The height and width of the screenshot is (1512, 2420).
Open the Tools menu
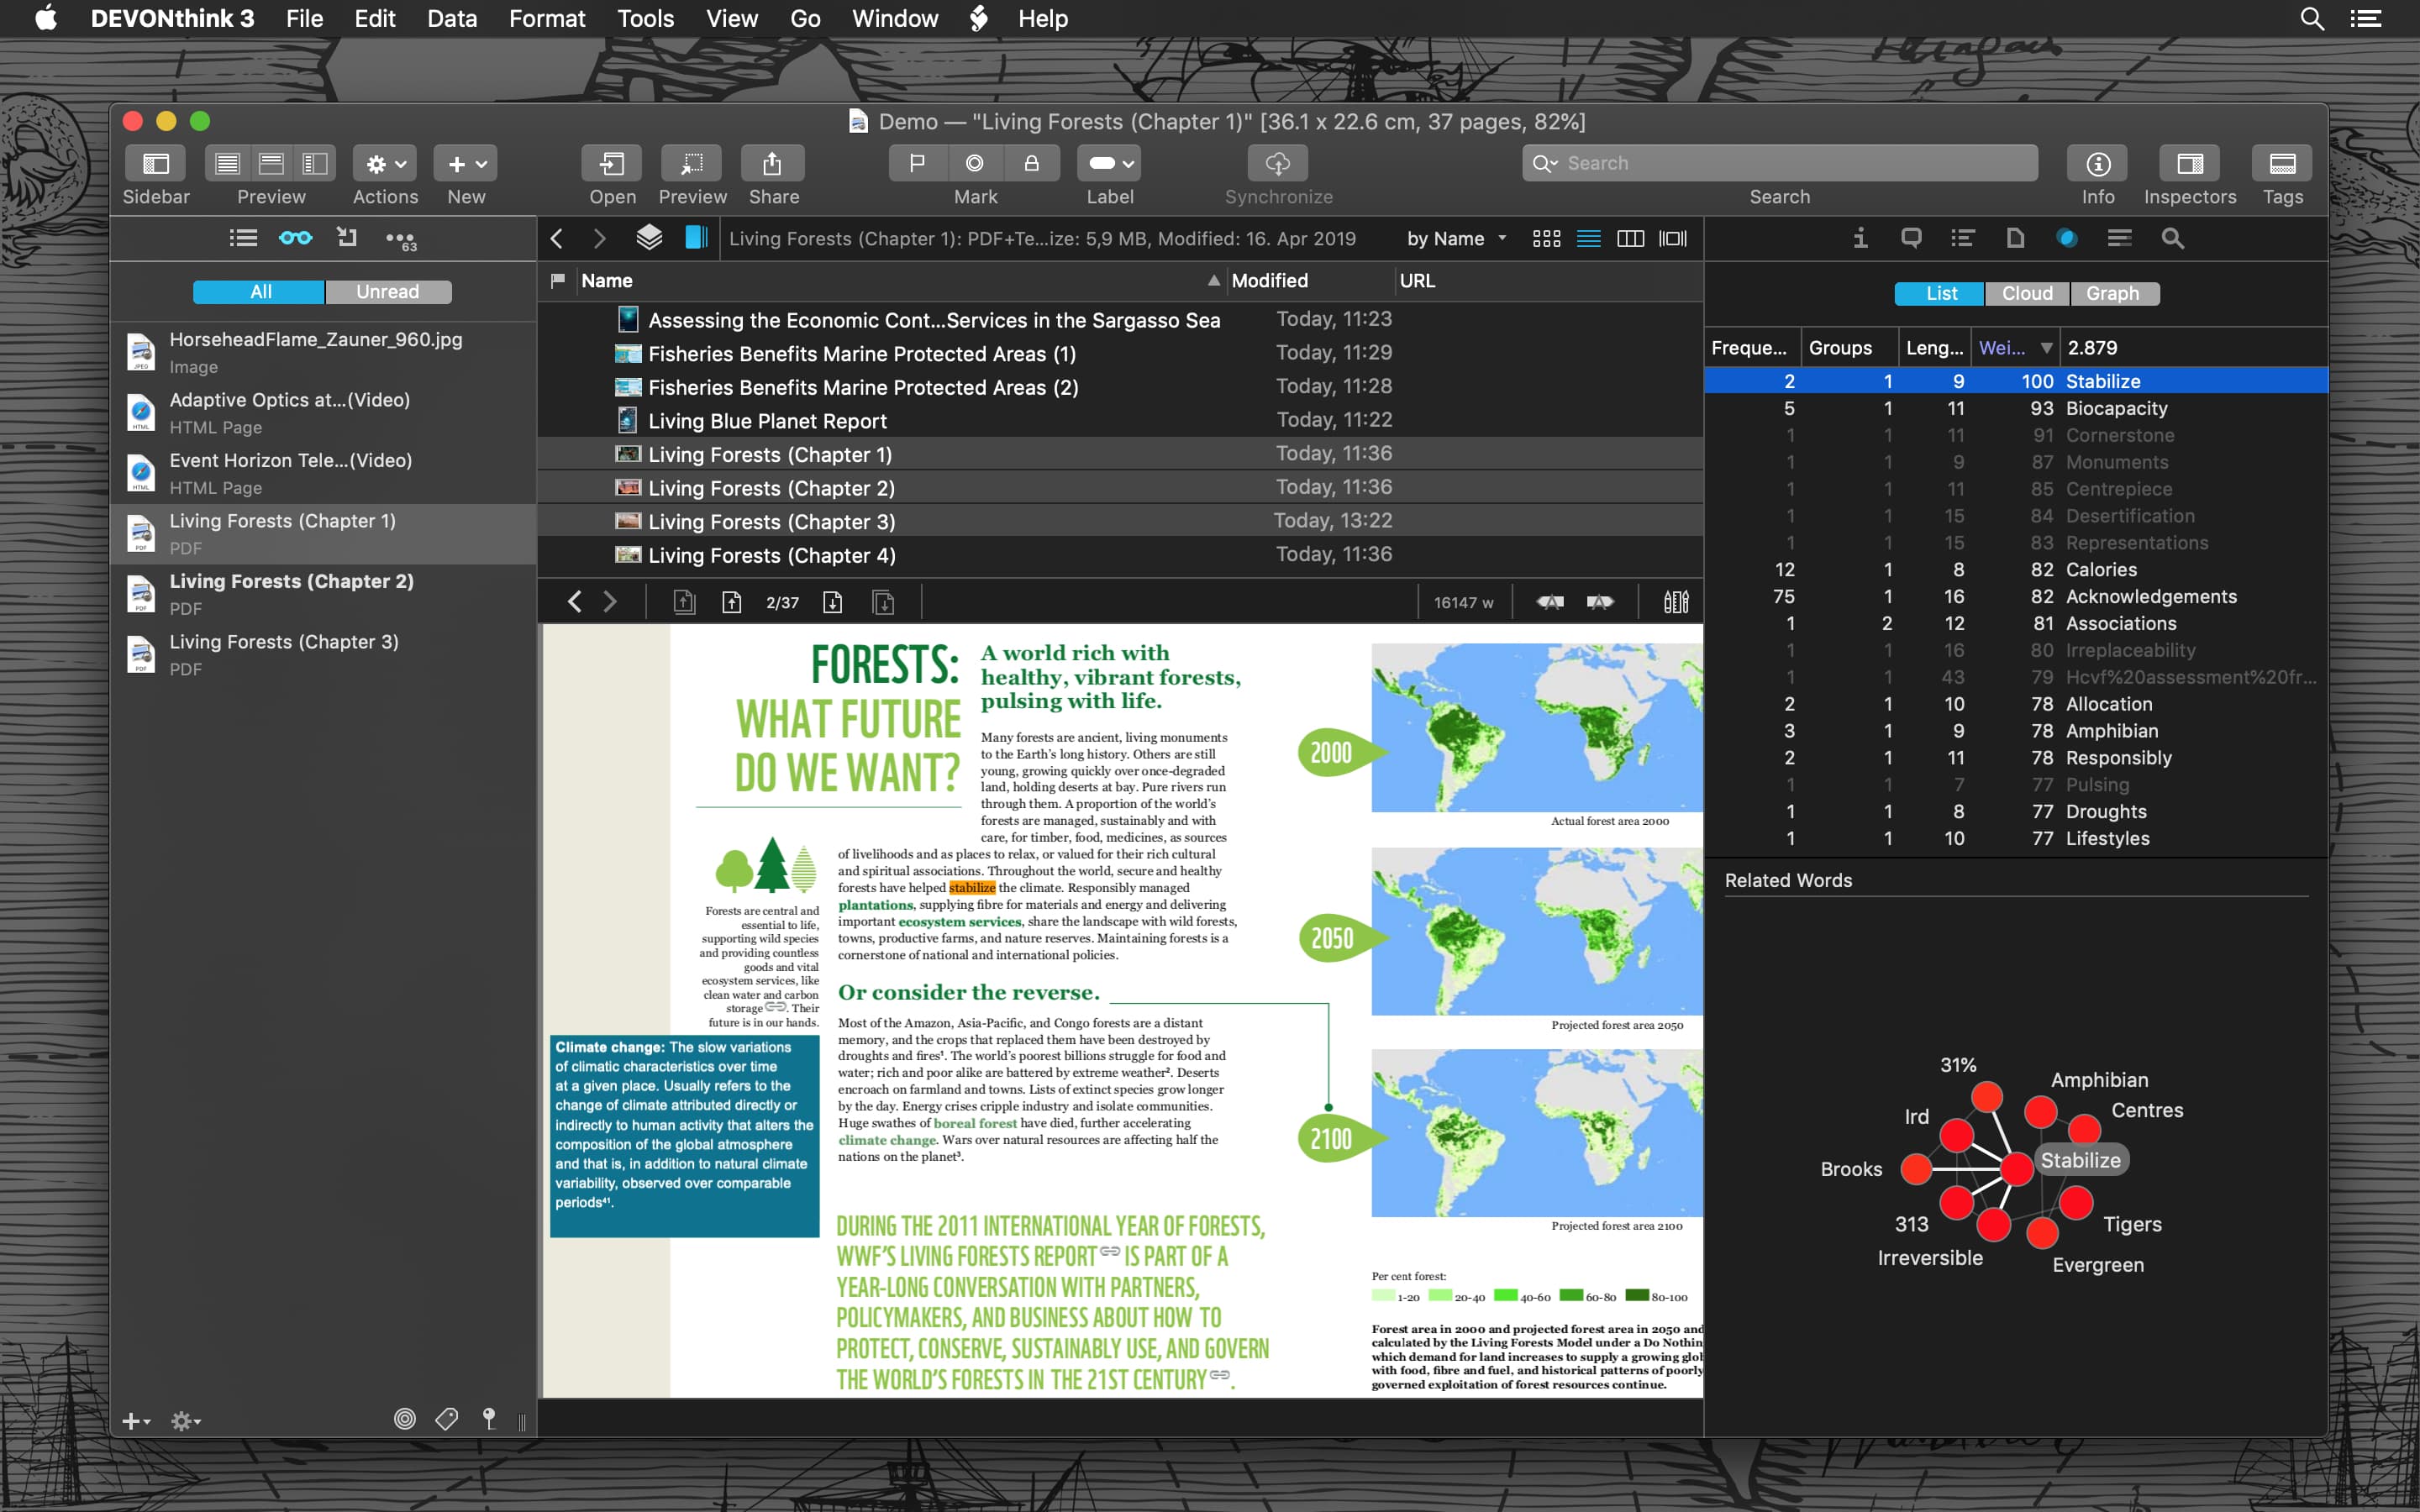(x=645, y=18)
